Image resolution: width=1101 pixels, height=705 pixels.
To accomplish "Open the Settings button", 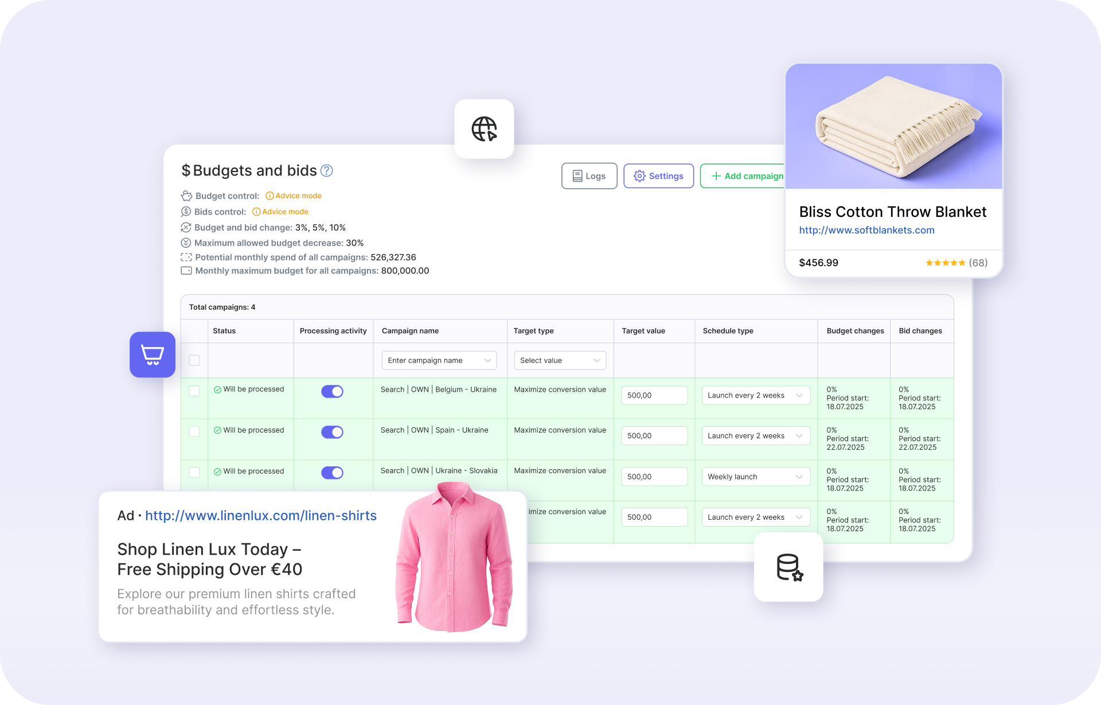I will [658, 176].
